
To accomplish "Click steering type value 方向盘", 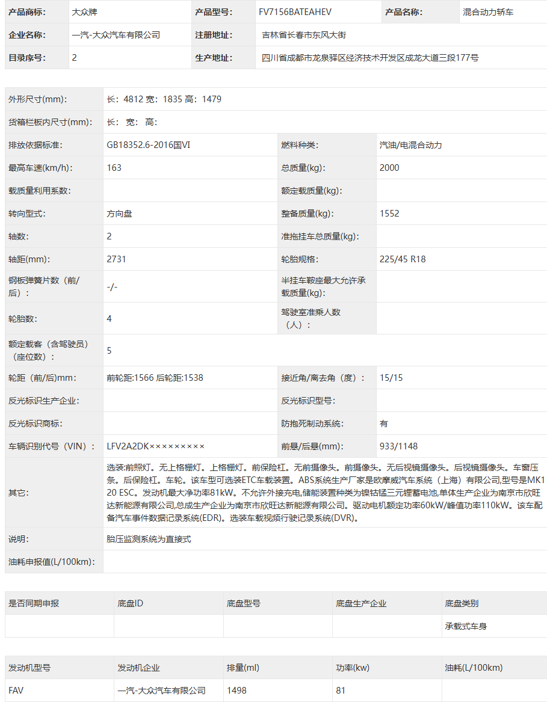I will click(x=119, y=214).
